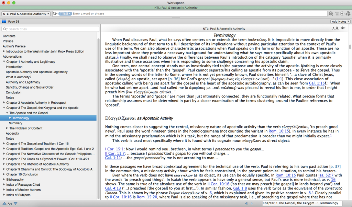Click the amplify icon at the toolbar's far right
This screenshot has width=352, height=207.
[348, 14]
